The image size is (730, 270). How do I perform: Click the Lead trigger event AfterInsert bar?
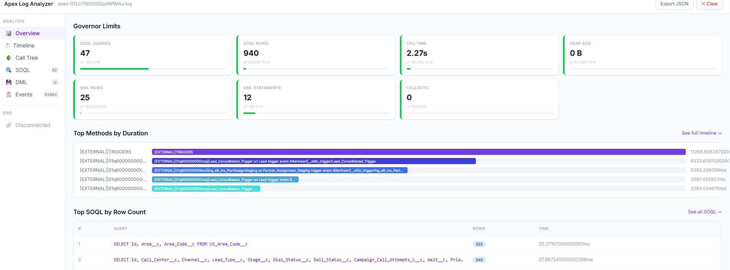[x=314, y=161]
